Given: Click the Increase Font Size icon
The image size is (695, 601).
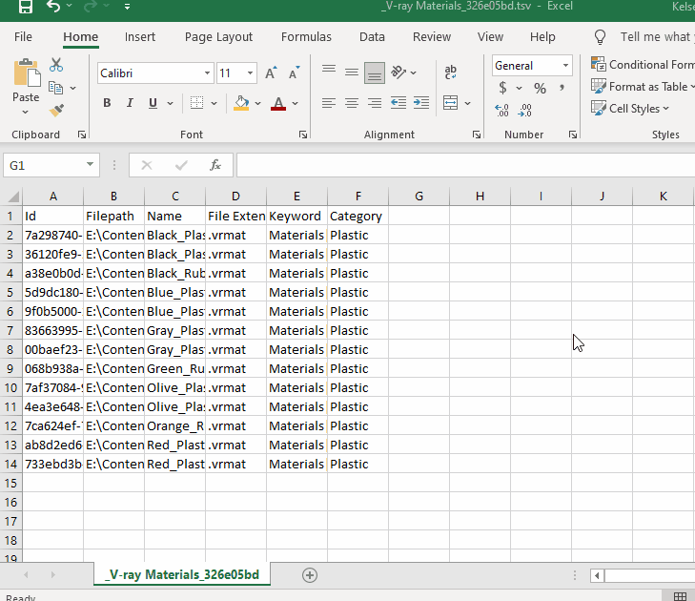Looking at the screenshot, I should click(x=272, y=73).
